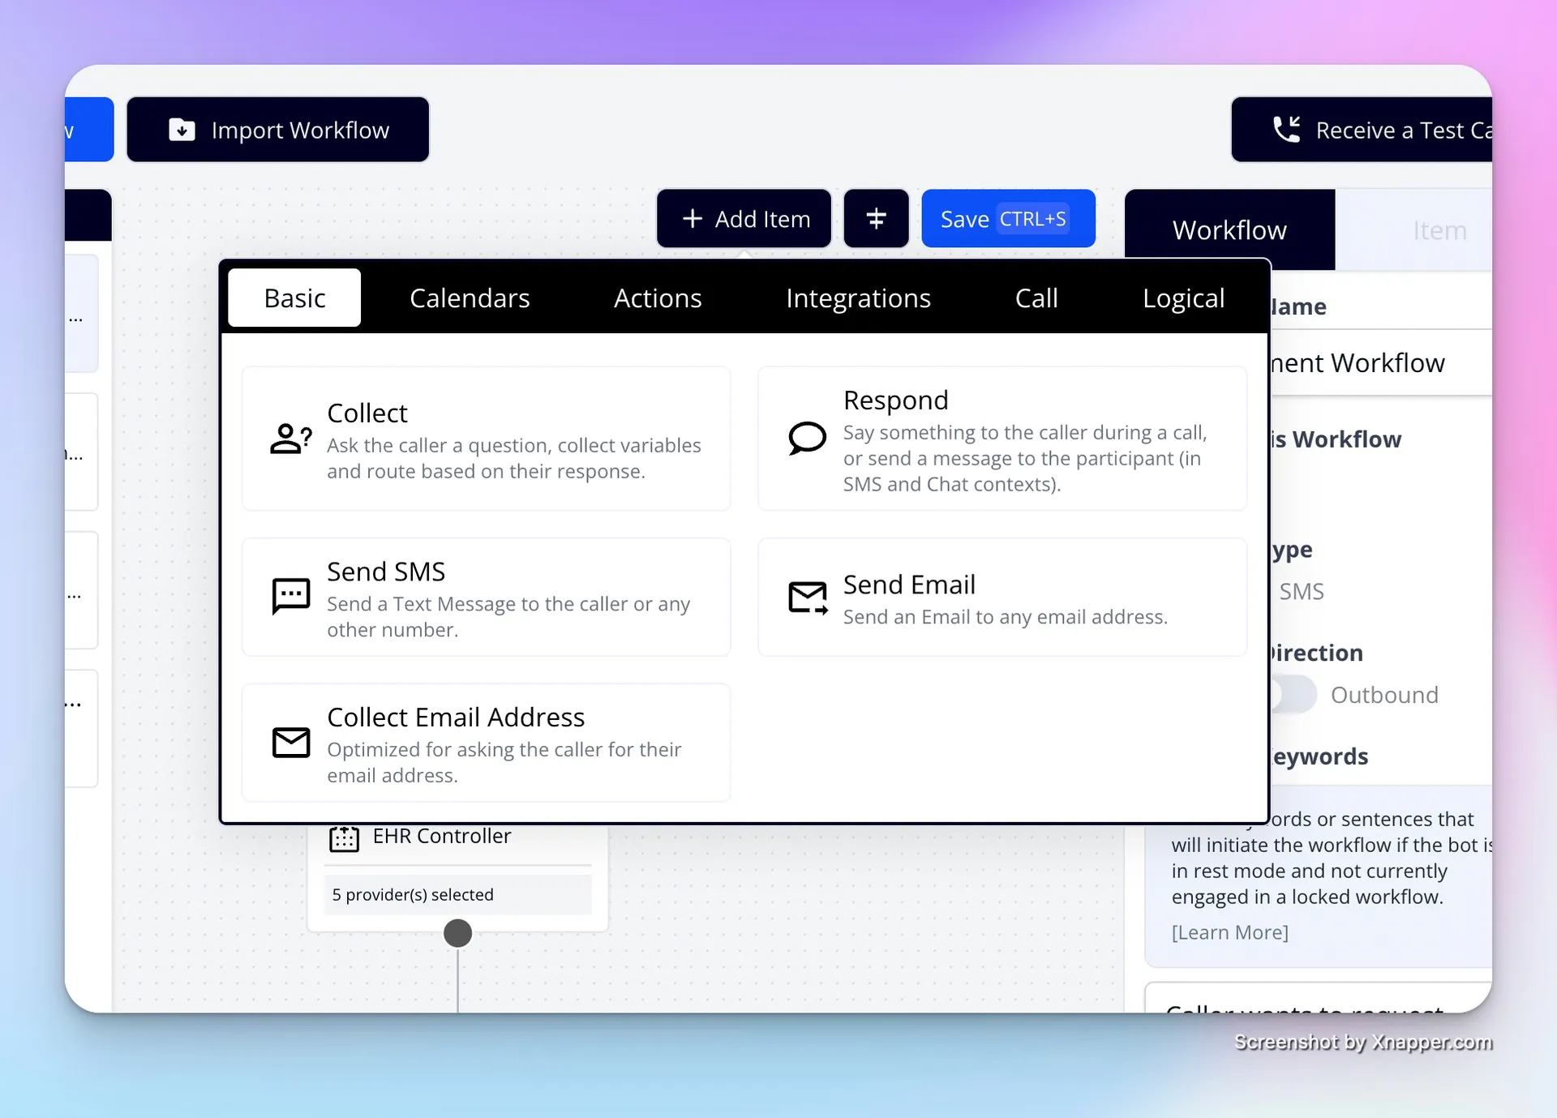The height and width of the screenshot is (1118, 1557).
Task: Click the Send SMS chat bubble icon
Action: [290, 597]
